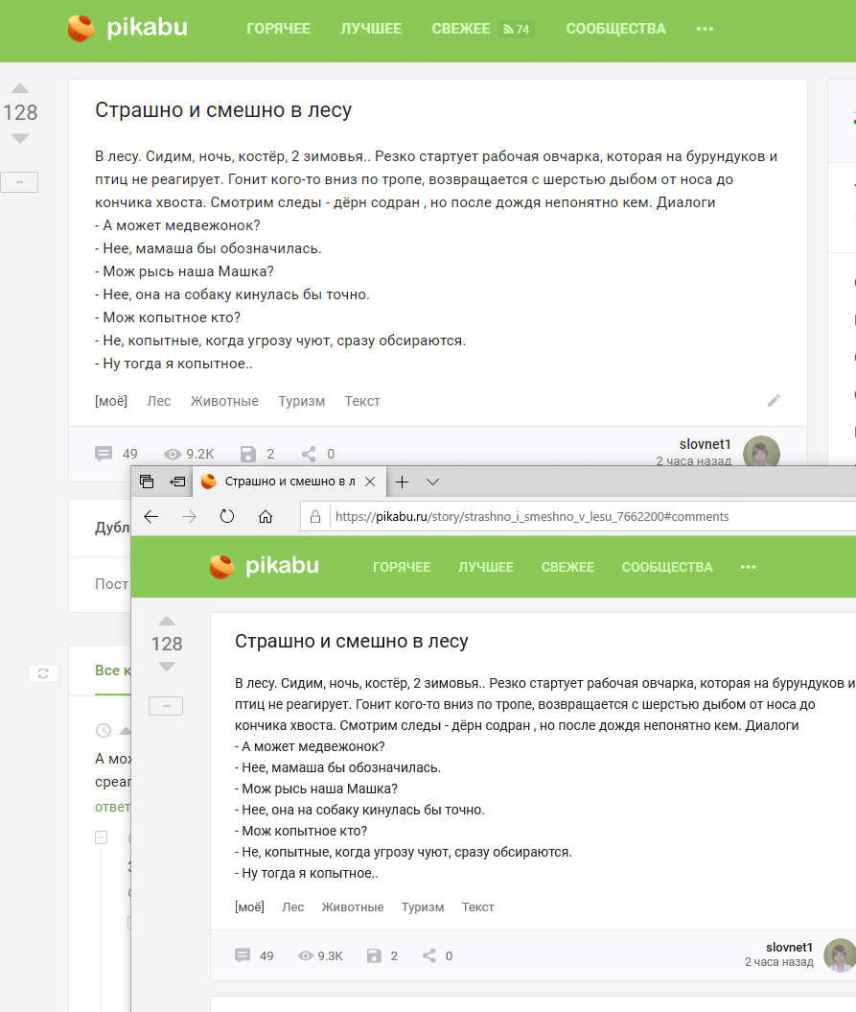Click the Edge address bar with the pikabu.ru URL
The width and height of the screenshot is (856, 1012).
[575, 517]
